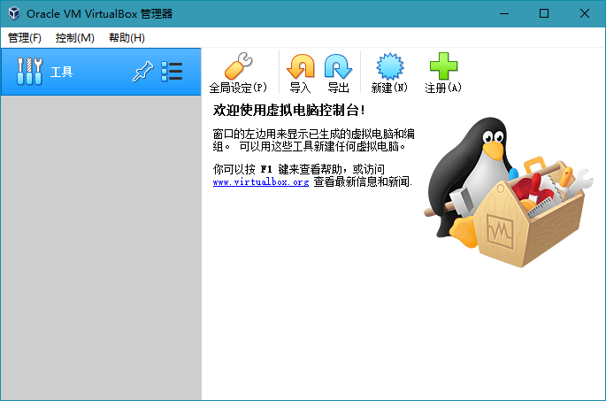Open Global Settings (全局设定) wrench icon

click(238, 69)
